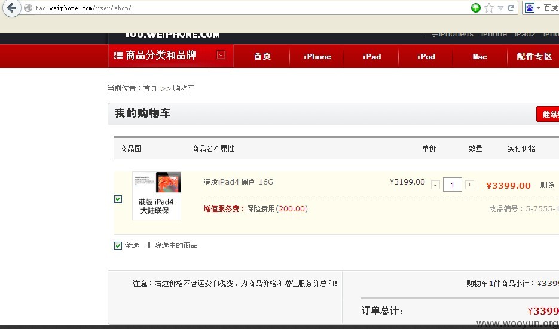Toggle the 全选 select-all checkbox
The width and height of the screenshot is (559, 329).
118,245
